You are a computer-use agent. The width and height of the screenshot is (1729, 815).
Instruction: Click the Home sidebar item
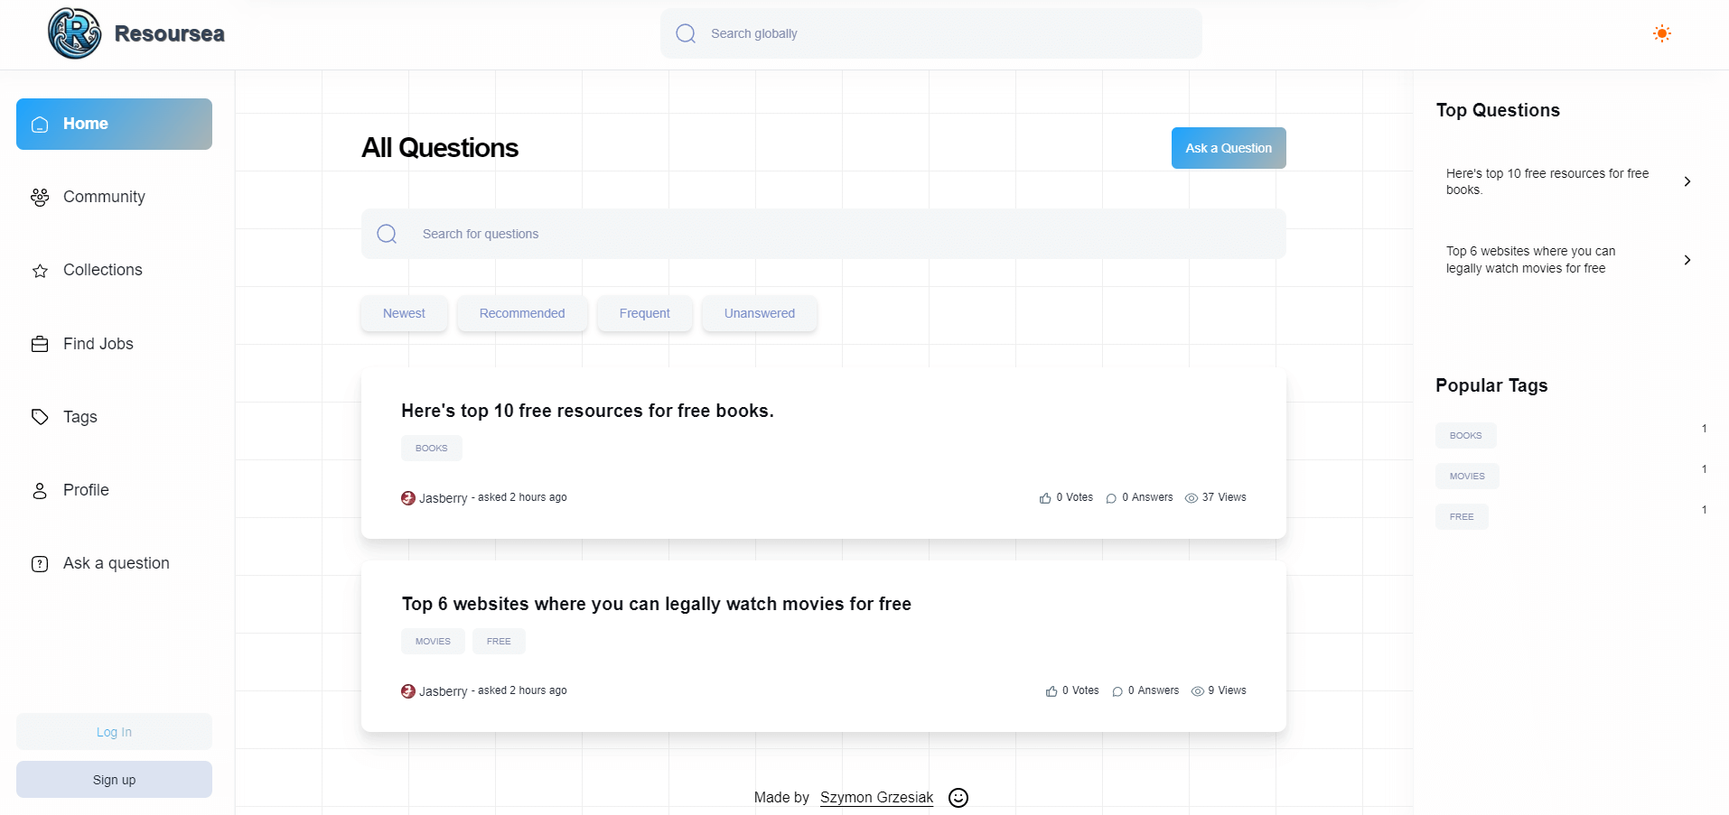[x=114, y=124]
